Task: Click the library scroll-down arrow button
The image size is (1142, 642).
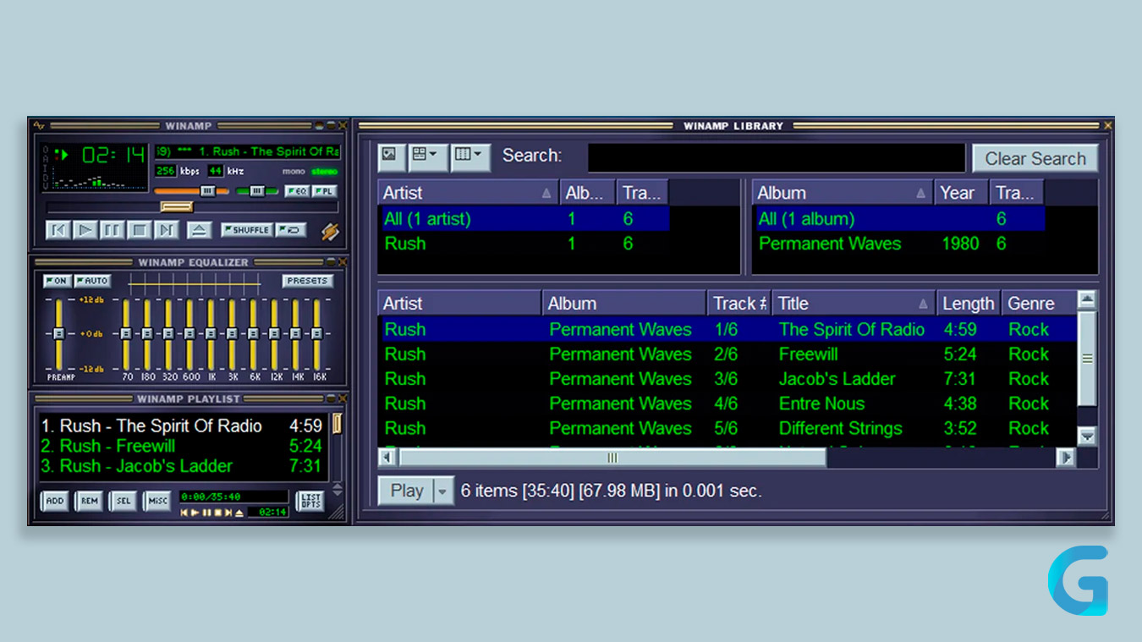Action: pos(1087,436)
